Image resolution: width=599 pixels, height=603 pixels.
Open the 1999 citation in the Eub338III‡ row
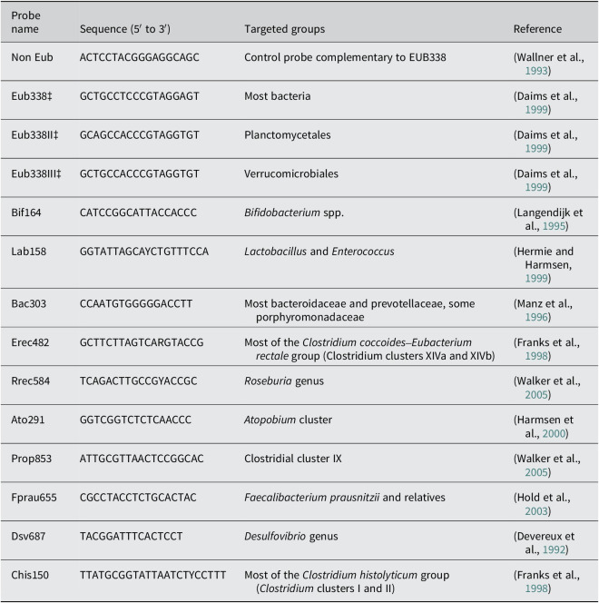click(536, 187)
